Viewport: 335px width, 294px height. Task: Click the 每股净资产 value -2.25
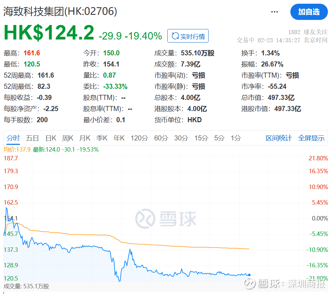point(51,109)
